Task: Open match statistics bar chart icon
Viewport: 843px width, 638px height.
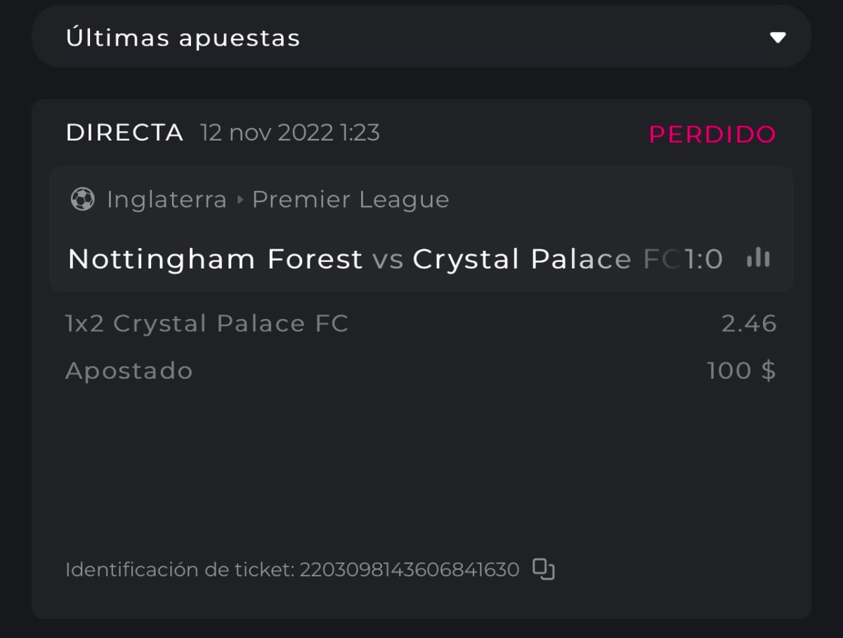Action: pyautogui.click(x=759, y=259)
